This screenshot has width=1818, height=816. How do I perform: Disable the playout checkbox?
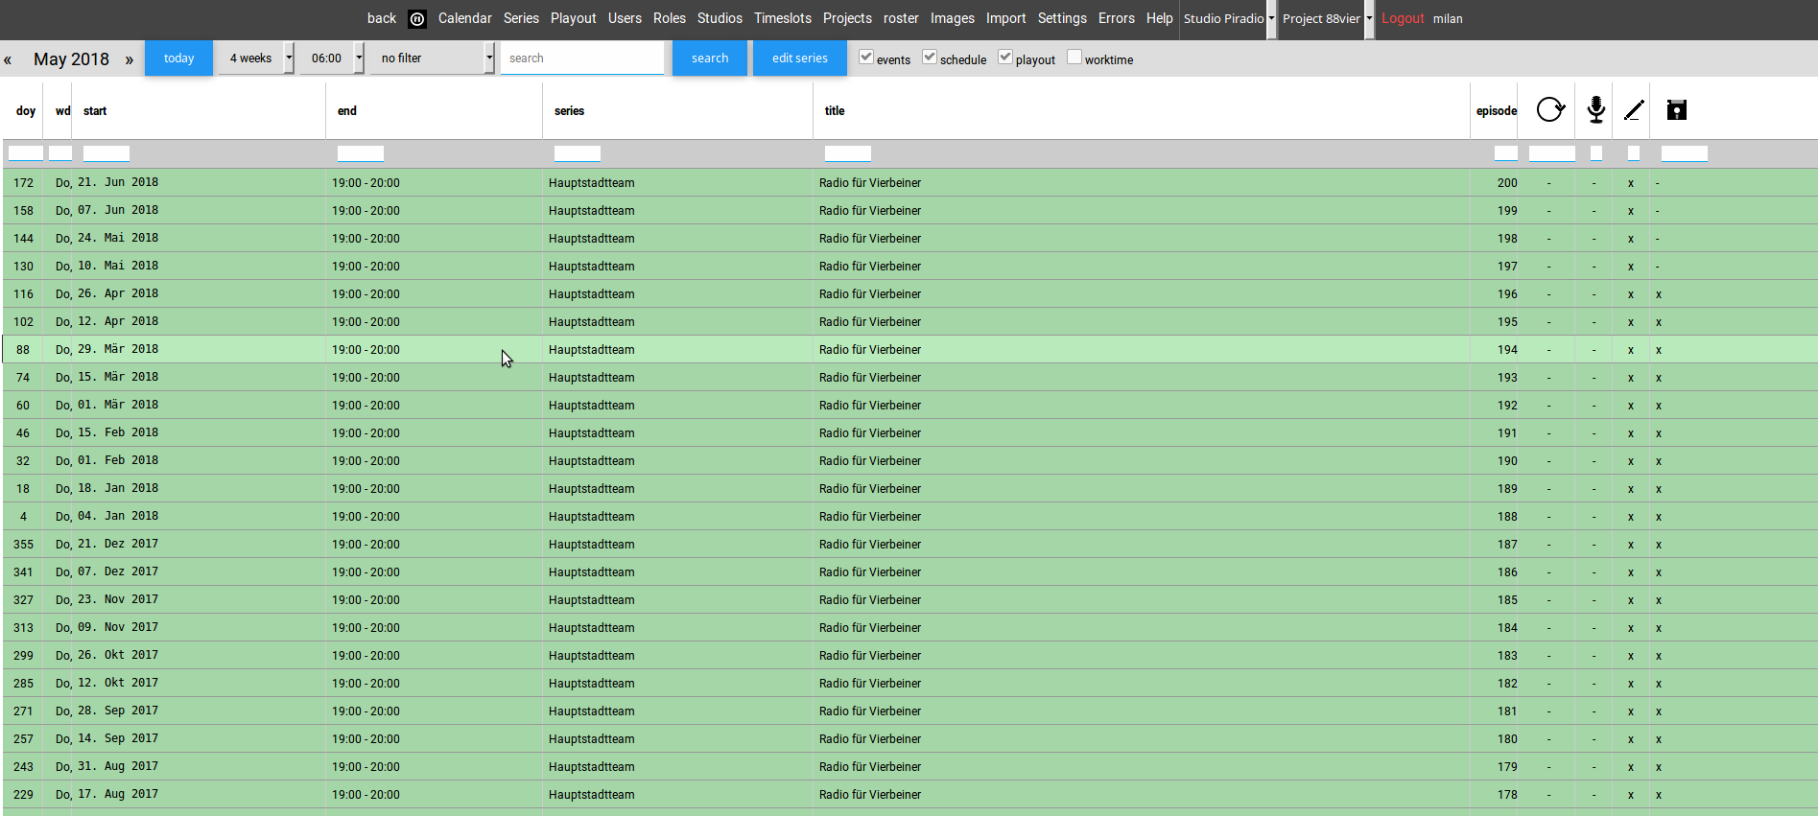(x=1005, y=58)
